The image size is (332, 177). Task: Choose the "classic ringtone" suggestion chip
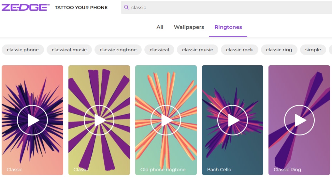tap(118, 50)
